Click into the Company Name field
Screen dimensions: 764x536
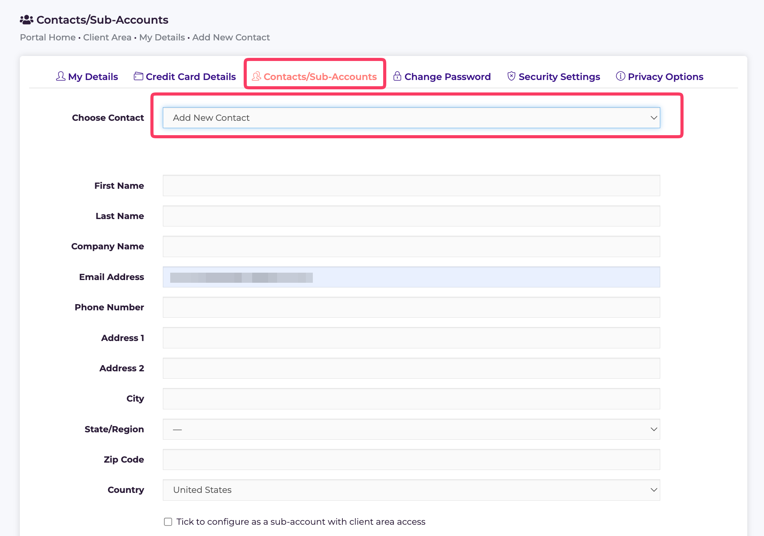pos(411,246)
